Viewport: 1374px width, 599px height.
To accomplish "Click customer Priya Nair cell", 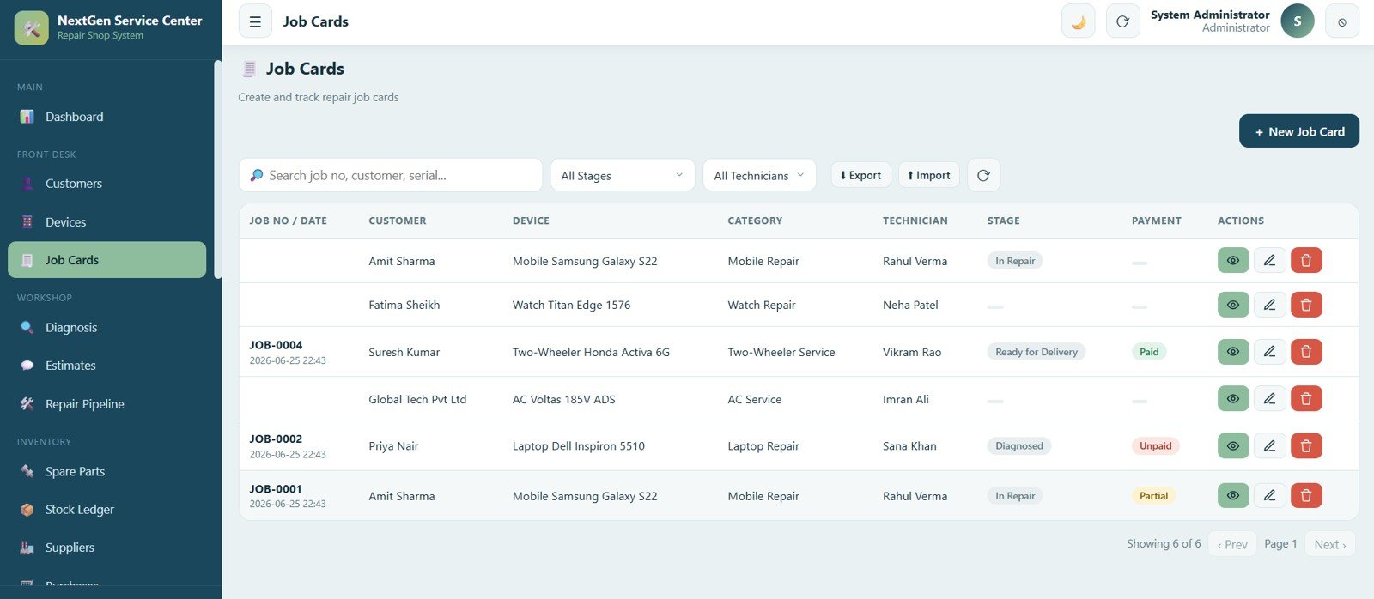I will pos(393,446).
